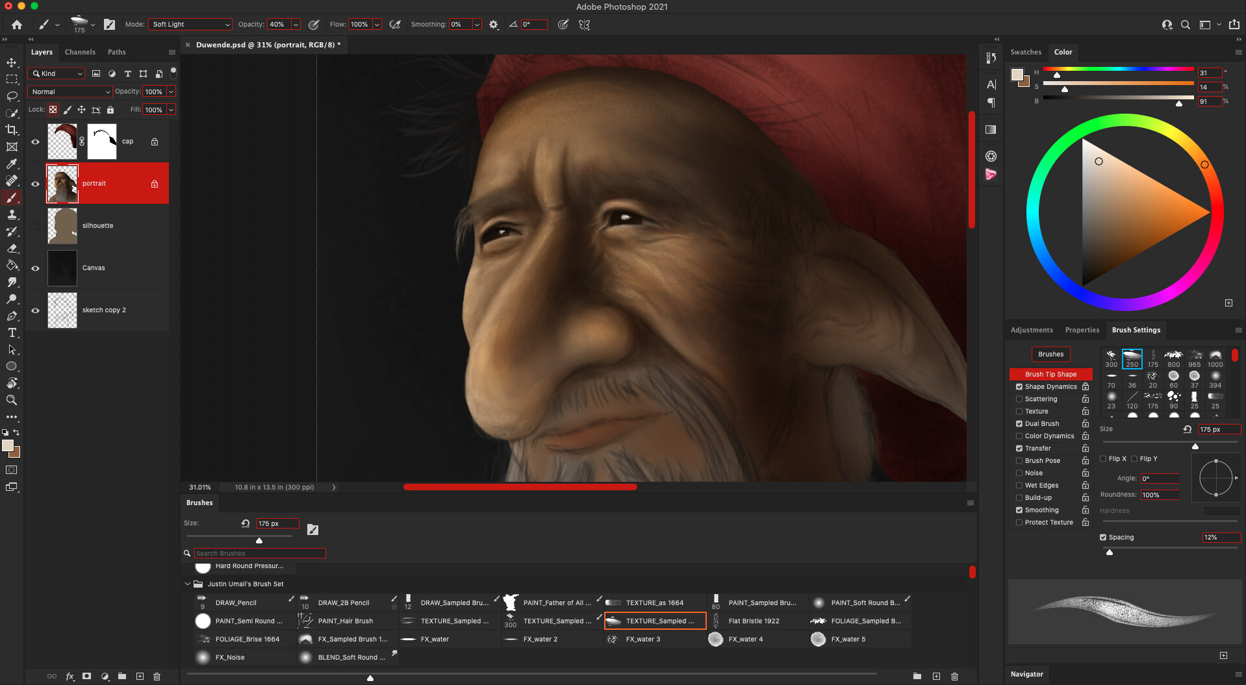The width and height of the screenshot is (1246, 685).
Task: Select the PAINT_Hair Brush preset
Action: tap(345, 621)
